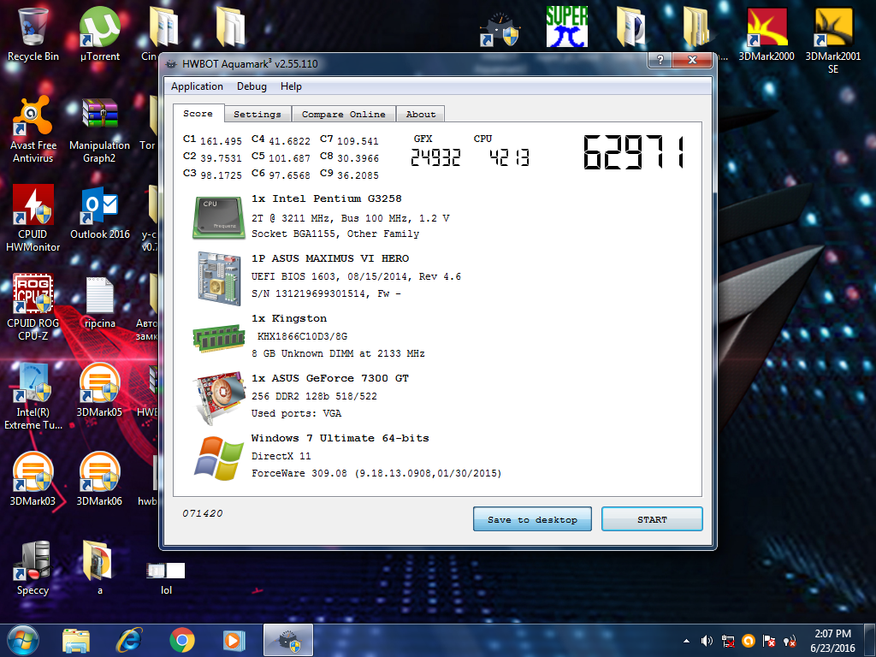This screenshot has width=876, height=657.
Task: Launch 3DMark06 desktop shortcut
Action: coord(99,479)
